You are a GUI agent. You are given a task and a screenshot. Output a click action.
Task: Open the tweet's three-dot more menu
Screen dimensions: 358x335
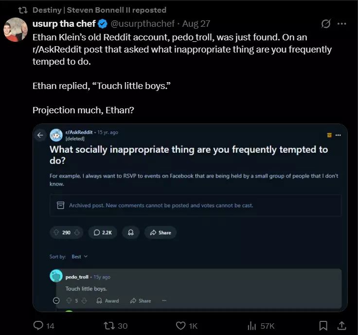342,24
